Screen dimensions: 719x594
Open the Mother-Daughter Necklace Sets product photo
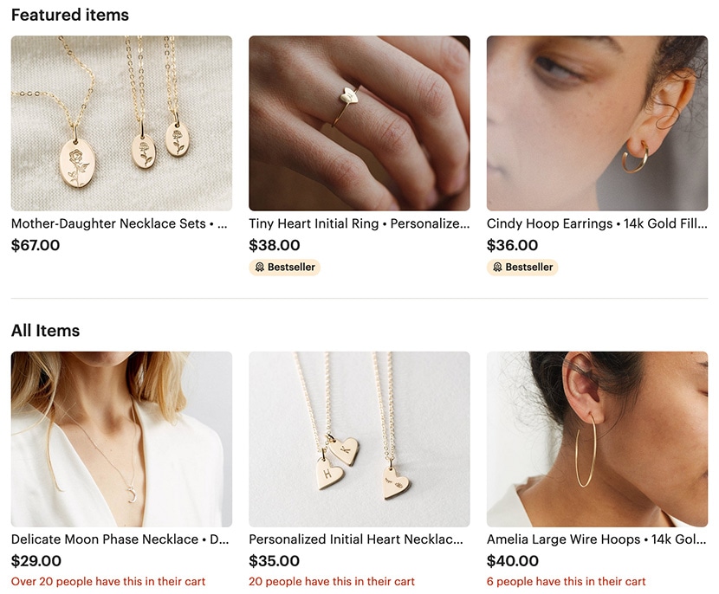pos(121,123)
